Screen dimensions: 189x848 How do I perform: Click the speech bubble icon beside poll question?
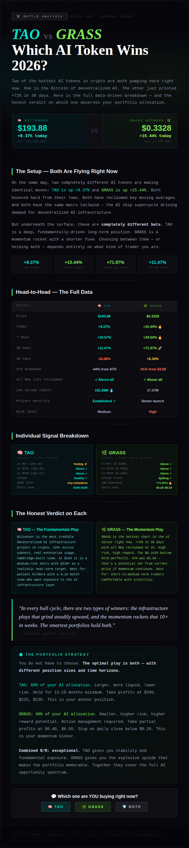tap(54, 796)
